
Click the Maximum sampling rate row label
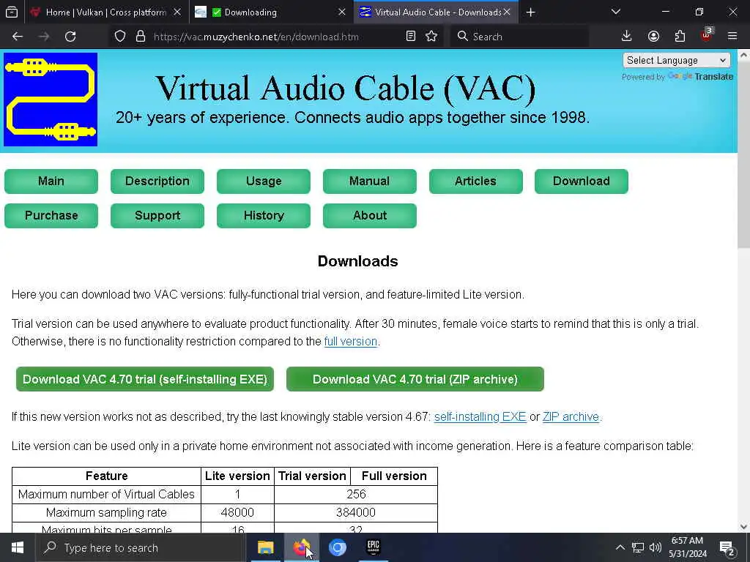[106, 512]
